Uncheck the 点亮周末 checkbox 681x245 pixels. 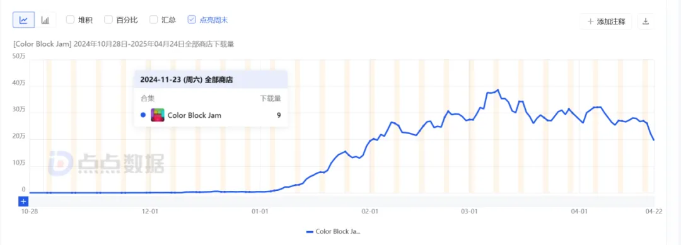point(192,20)
